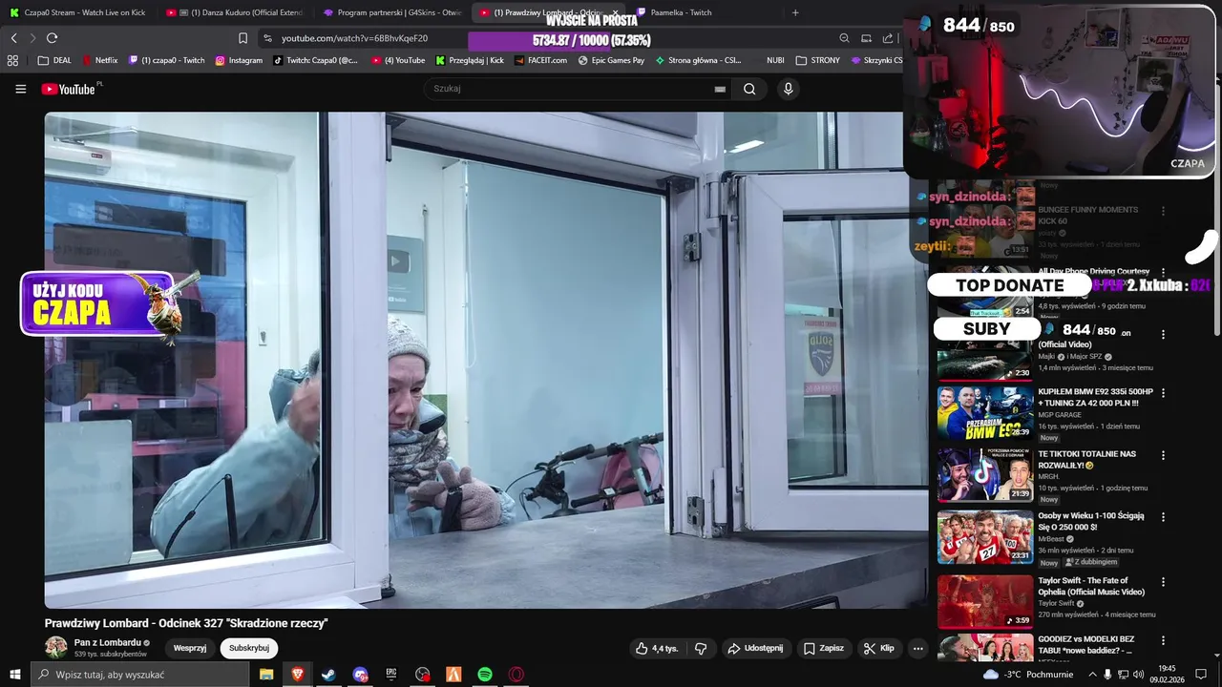Open the Instagram bookmark

pos(239,60)
